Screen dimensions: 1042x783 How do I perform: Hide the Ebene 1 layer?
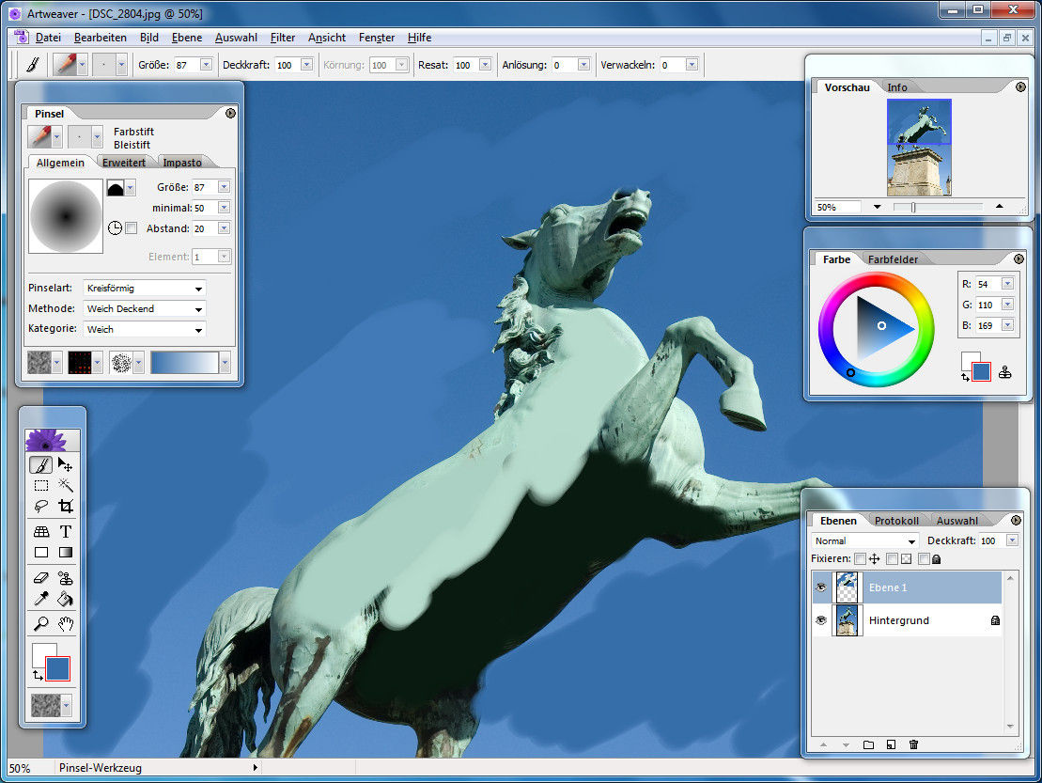point(820,587)
